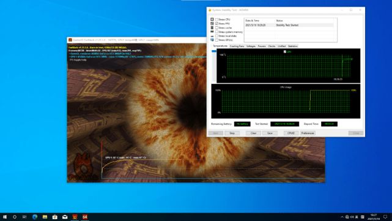Click the Elapsed Time value display
The height and width of the screenshot is (221, 392).
click(329, 124)
